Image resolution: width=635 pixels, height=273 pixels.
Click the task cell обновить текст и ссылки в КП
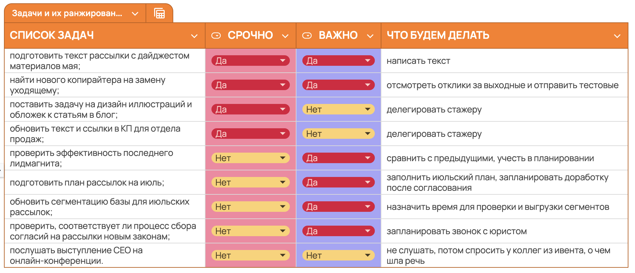(105, 134)
